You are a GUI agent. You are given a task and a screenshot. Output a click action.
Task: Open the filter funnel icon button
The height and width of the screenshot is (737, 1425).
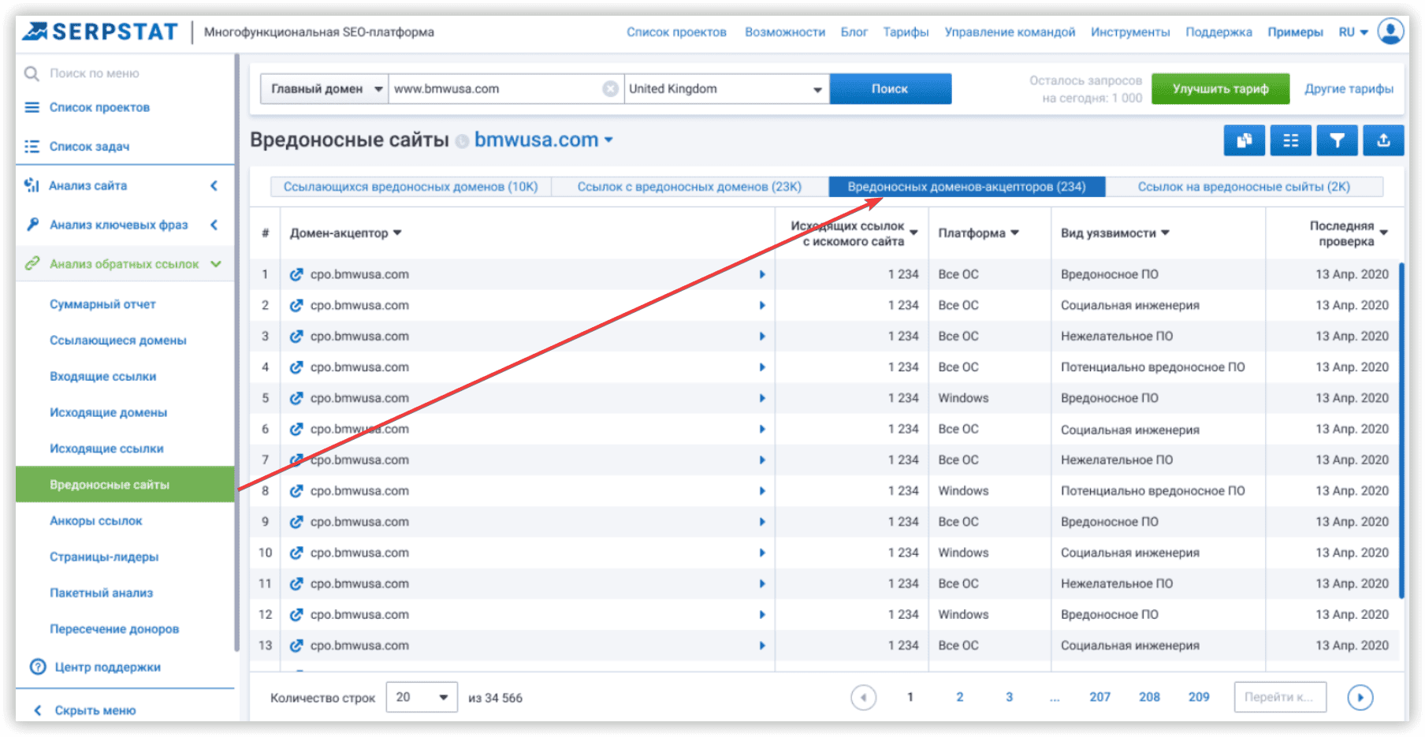(1337, 141)
